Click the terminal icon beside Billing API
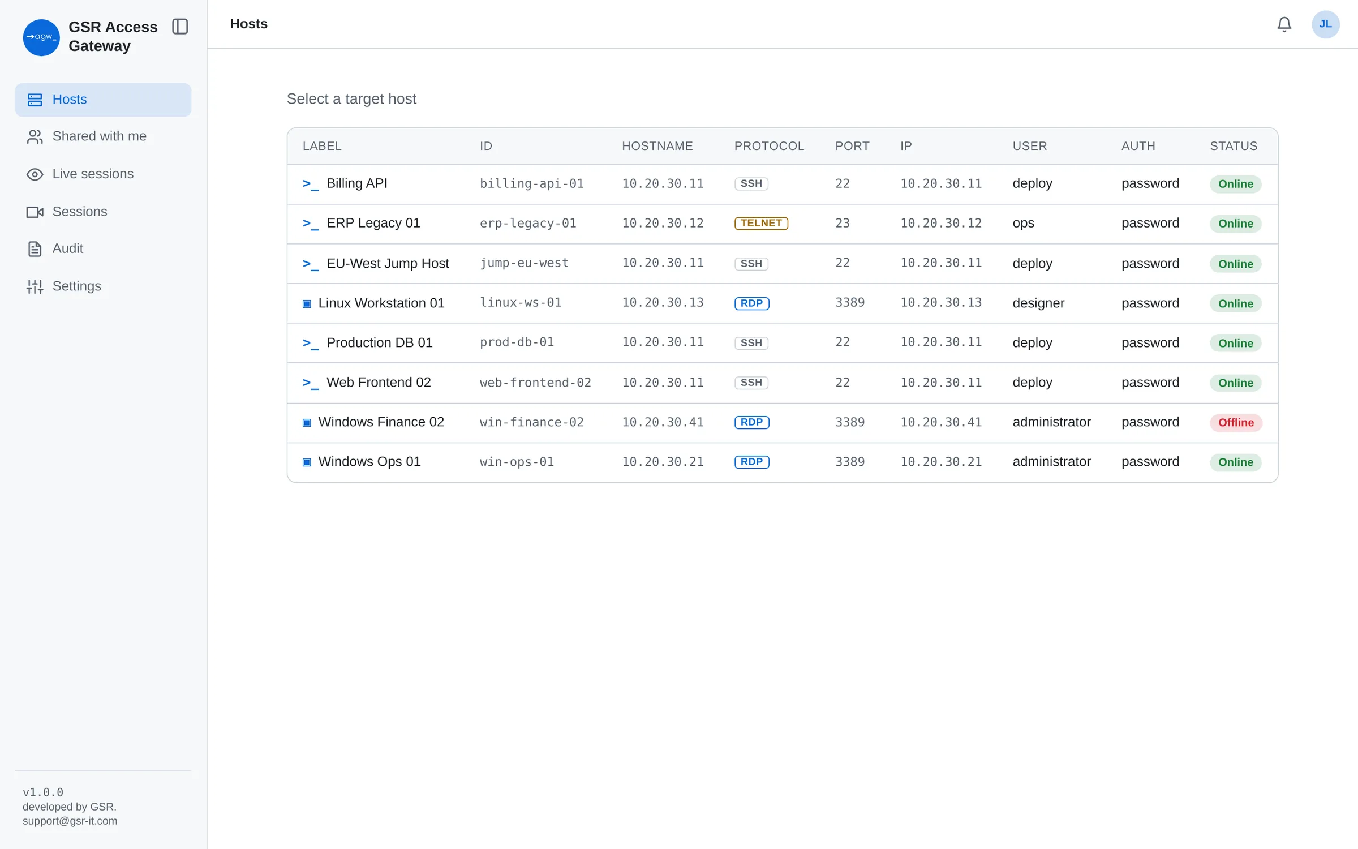 [311, 184]
